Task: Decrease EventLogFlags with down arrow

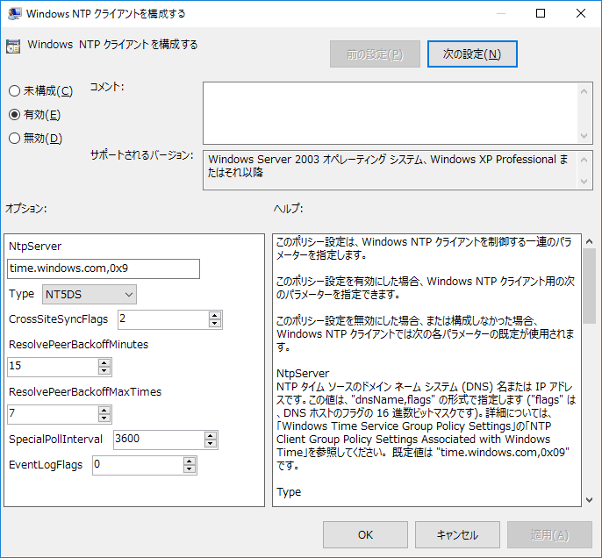Action: click(x=190, y=469)
